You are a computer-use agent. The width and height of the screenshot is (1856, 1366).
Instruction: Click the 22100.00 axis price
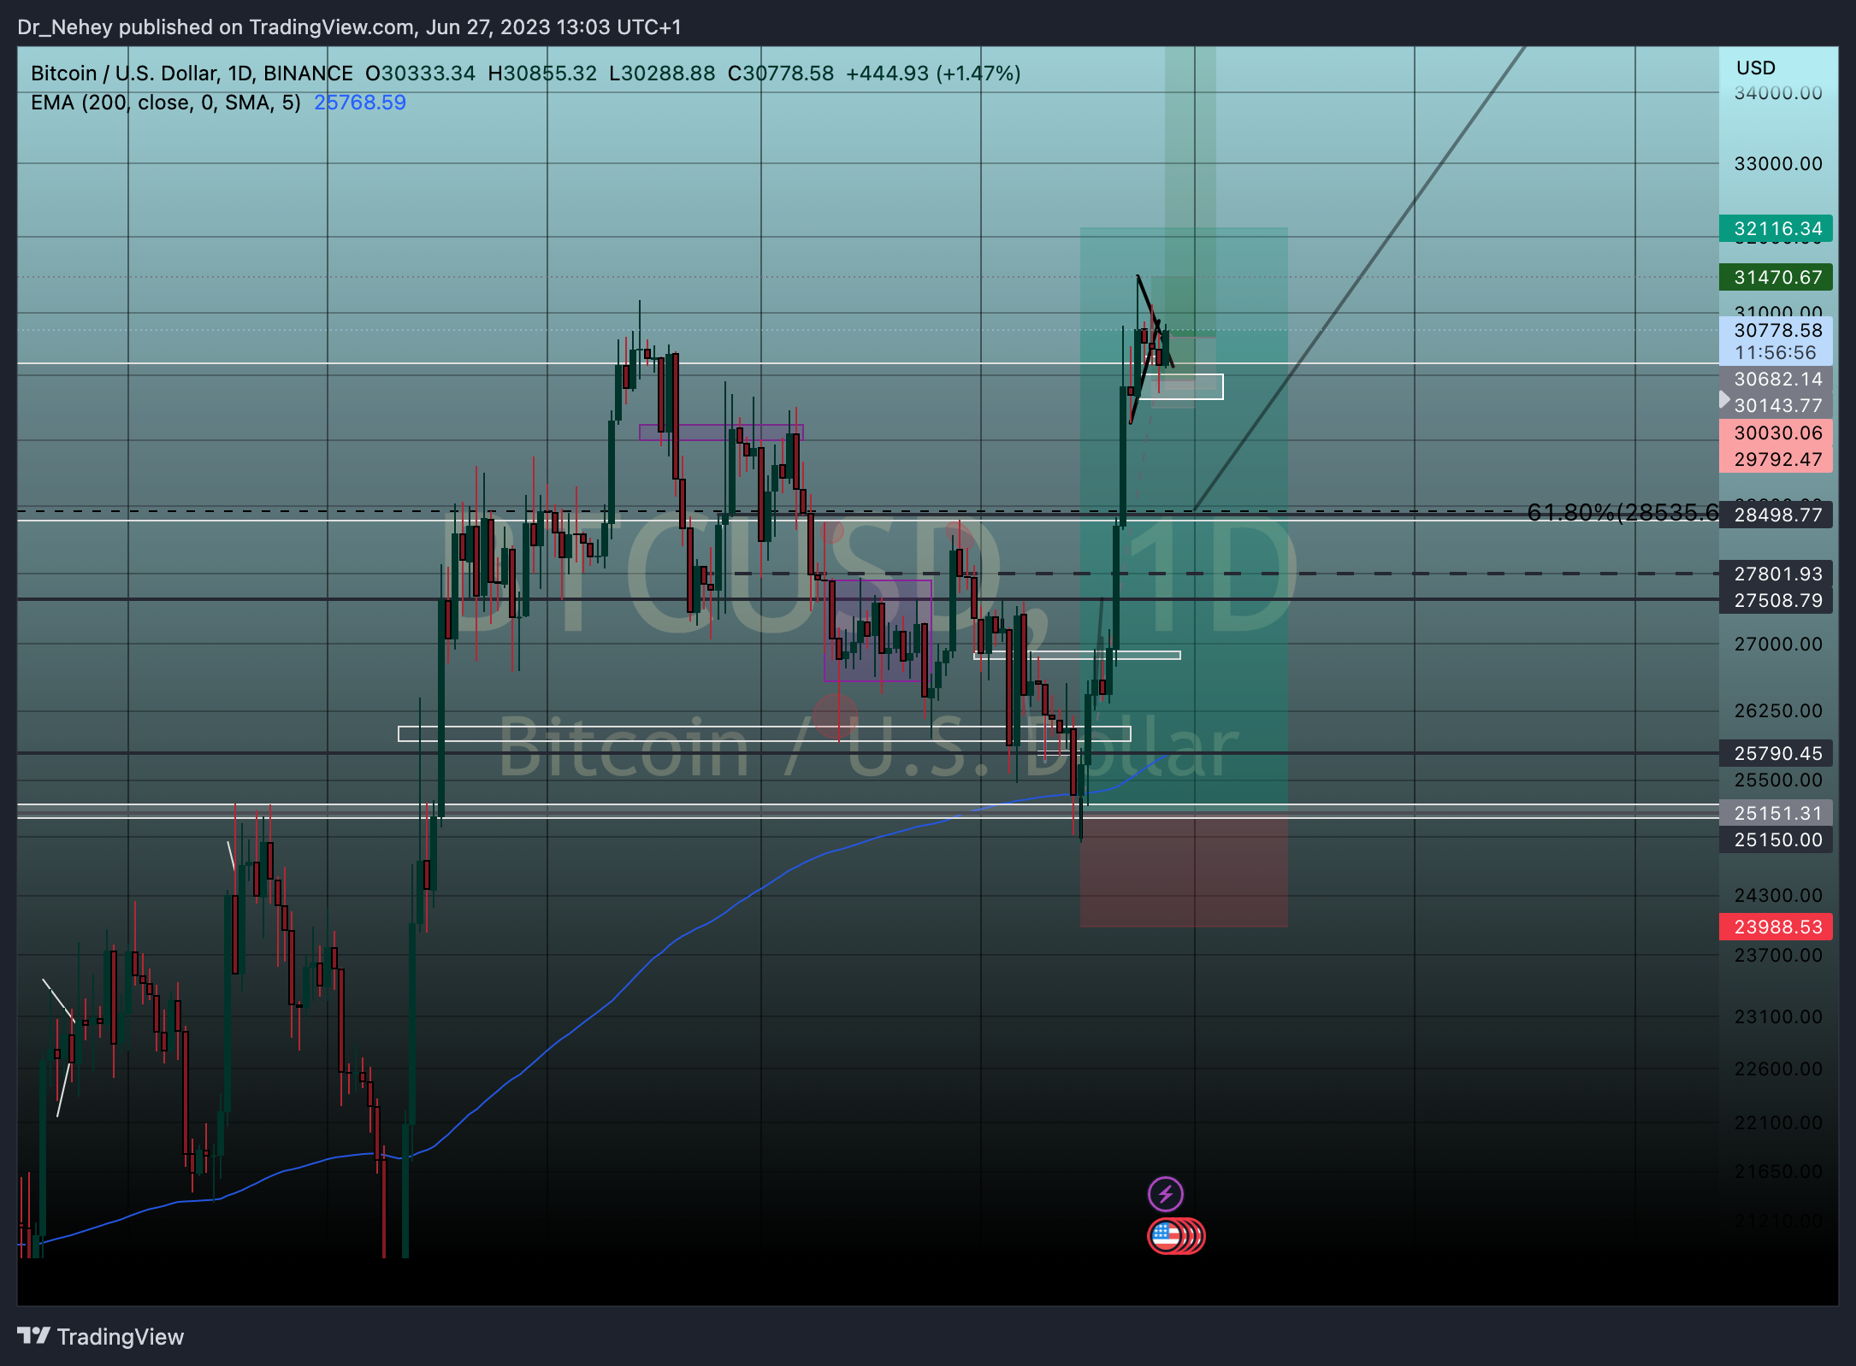pyautogui.click(x=1777, y=1122)
